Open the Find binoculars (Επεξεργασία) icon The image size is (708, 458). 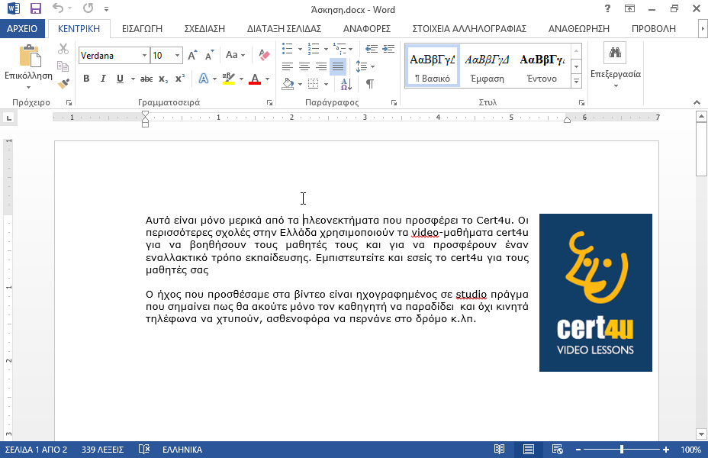(615, 53)
